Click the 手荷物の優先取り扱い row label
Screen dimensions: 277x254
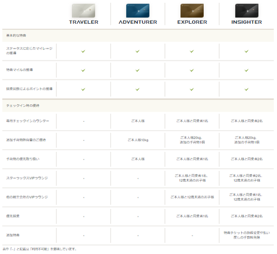[x=23, y=159]
